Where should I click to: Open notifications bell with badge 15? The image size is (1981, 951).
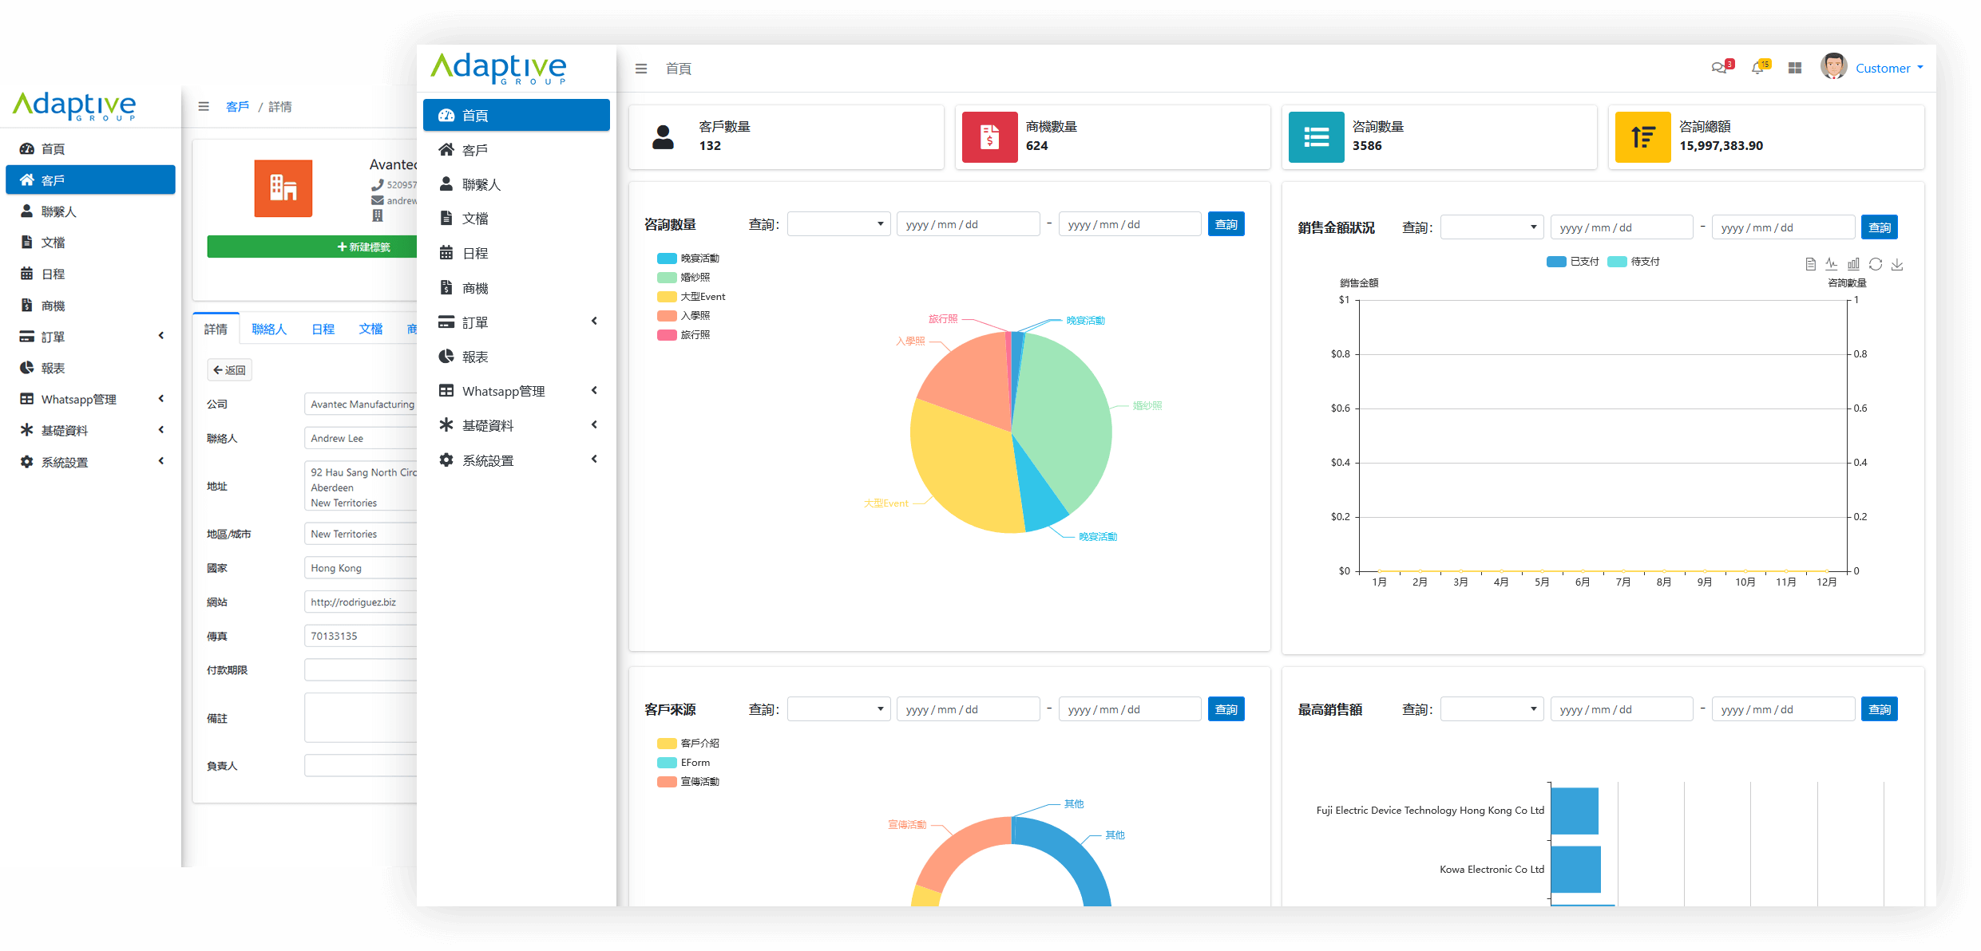pyautogui.click(x=1757, y=68)
